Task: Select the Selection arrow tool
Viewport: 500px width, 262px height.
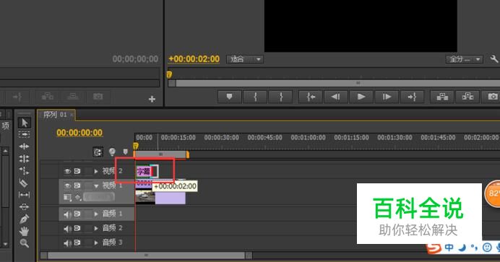Action: click(25, 123)
